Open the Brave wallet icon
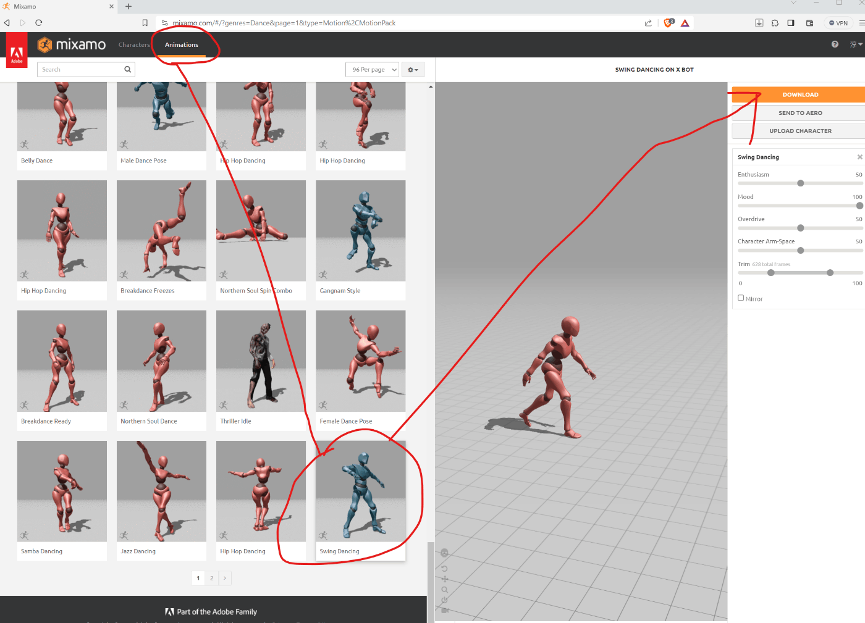The height and width of the screenshot is (623, 865). pyautogui.click(x=809, y=23)
